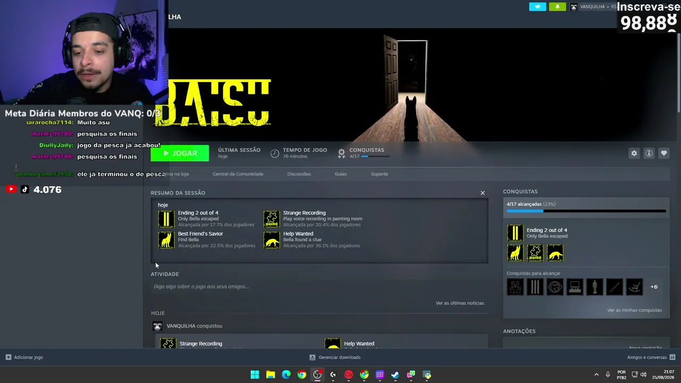This screenshot has width=681, height=383.
Task: Open game information icon
Action: pos(649,153)
